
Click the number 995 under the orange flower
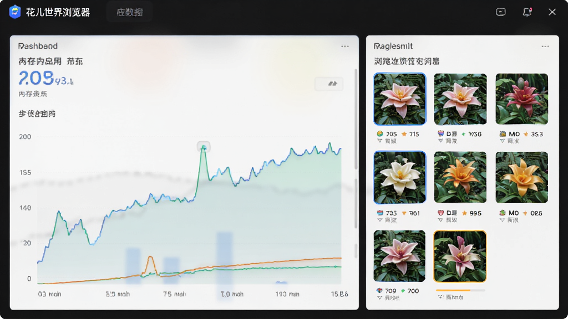tap(475, 213)
